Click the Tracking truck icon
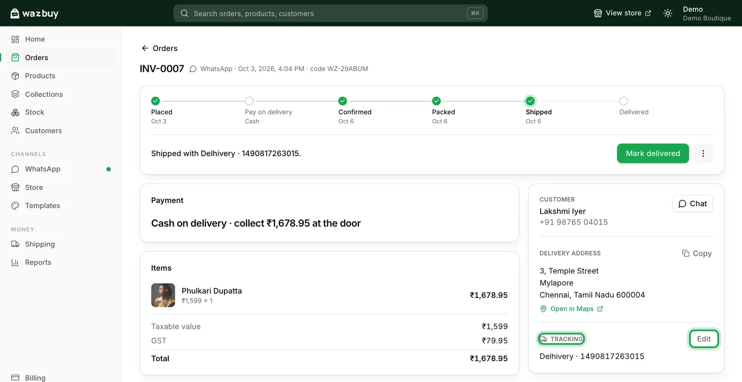The height and width of the screenshot is (382, 742). (x=544, y=339)
